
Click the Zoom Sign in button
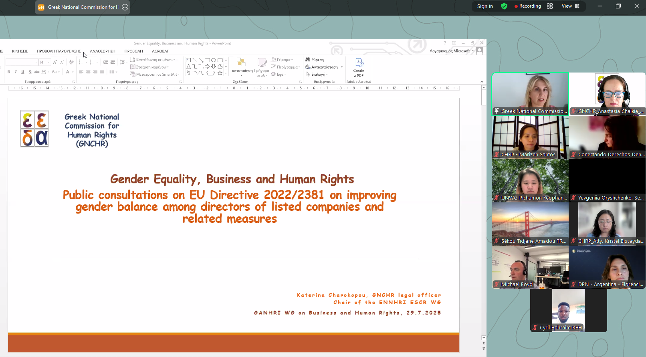(x=485, y=6)
